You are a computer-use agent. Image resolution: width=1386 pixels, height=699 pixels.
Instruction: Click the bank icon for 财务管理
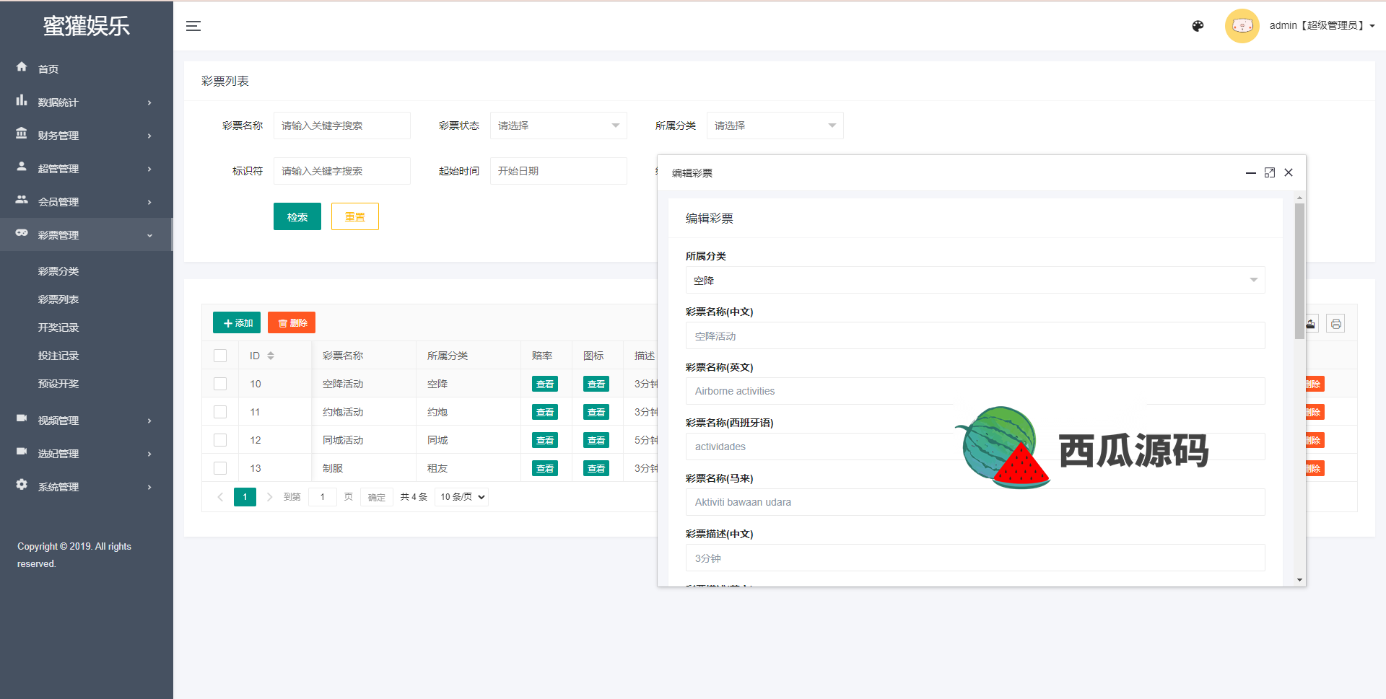(x=22, y=133)
